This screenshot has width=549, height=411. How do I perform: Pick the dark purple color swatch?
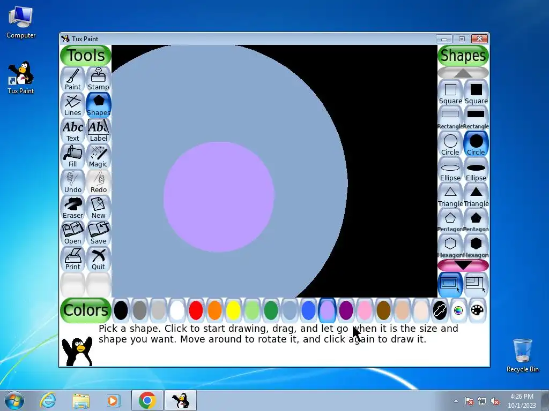pyautogui.click(x=346, y=310)
